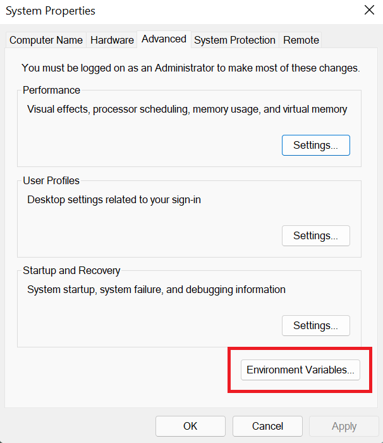Viewport: 383px width, 443px height.
Task: Click the Startup and Recovery group label
Action: (x=71, y=271)
